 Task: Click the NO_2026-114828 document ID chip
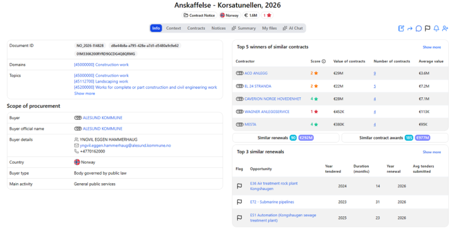coord(90,46)
